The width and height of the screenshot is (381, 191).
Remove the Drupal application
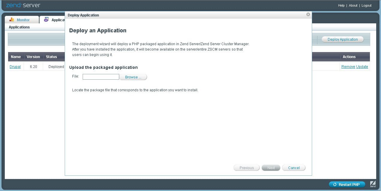point(348,67)
